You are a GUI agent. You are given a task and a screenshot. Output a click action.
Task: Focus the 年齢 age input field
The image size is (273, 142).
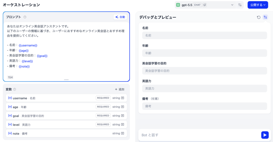(x=204, y=53)
